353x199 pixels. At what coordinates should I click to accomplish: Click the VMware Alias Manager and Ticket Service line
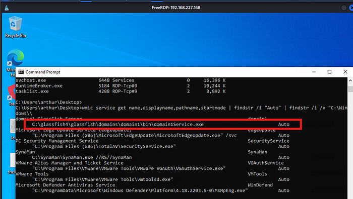coord(70,163)
